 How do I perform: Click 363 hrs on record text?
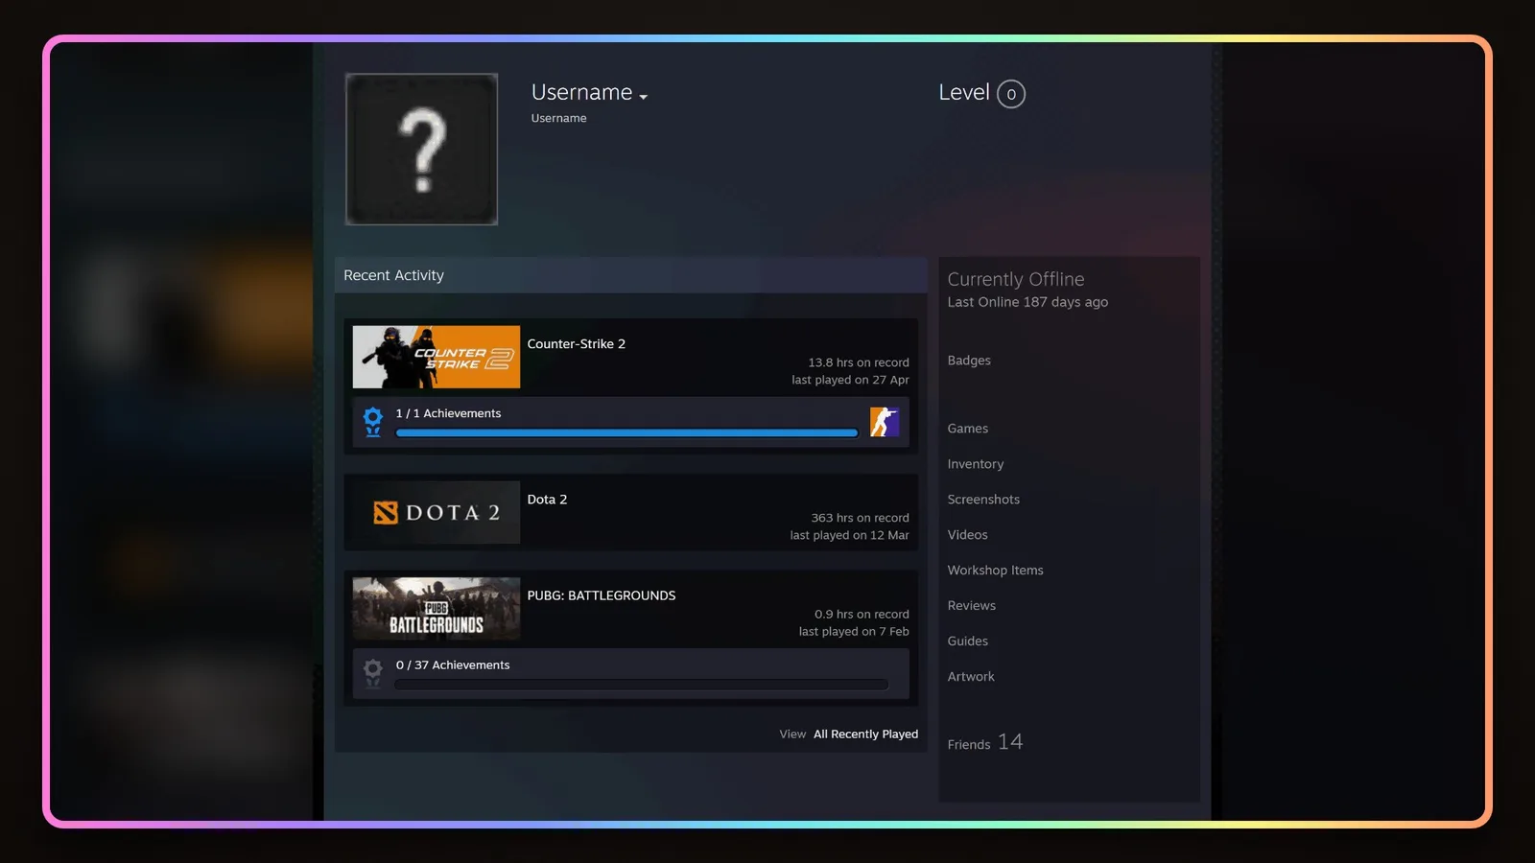point(860,518)
